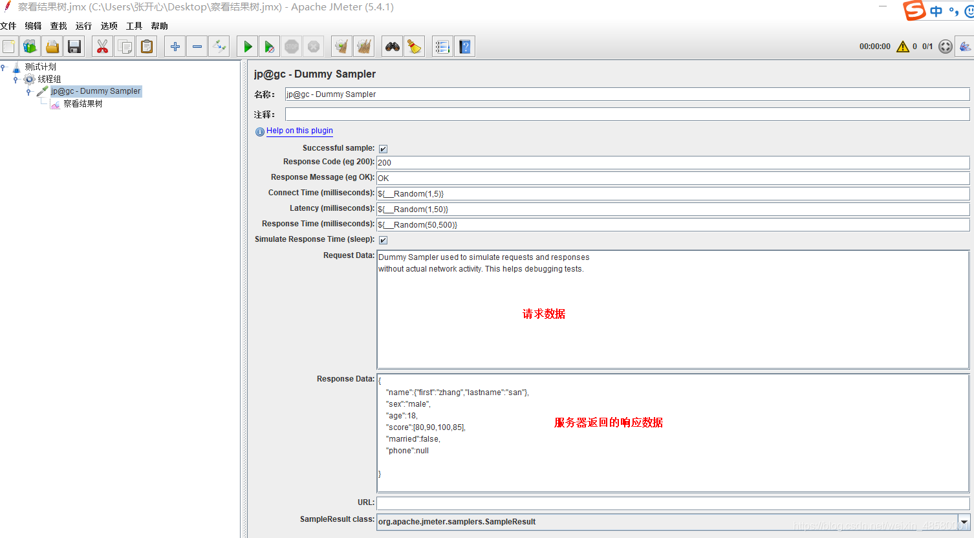Click the empty URL input field

673,502
